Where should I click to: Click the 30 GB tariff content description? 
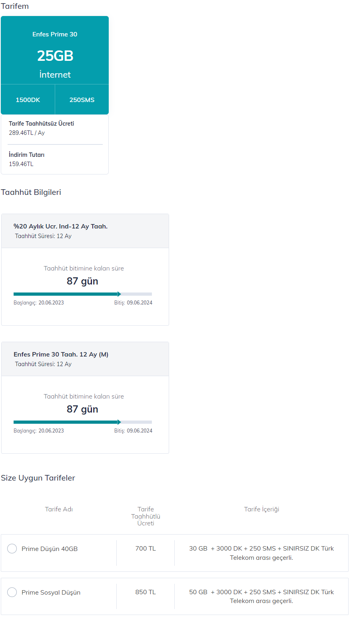tap(261, 553)
